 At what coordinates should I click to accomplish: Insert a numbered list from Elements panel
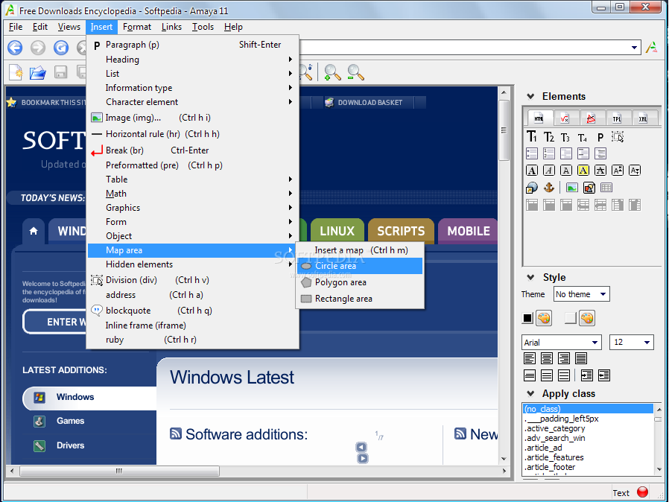(x=548, y=153)
